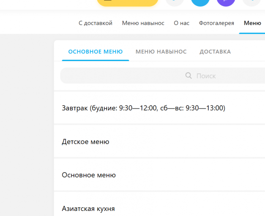Go to the 'О нас' section

point(181,23)
